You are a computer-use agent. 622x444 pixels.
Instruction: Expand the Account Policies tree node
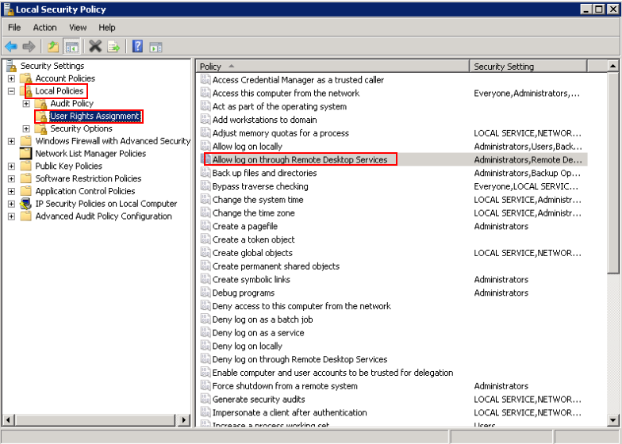click(11, 78)
